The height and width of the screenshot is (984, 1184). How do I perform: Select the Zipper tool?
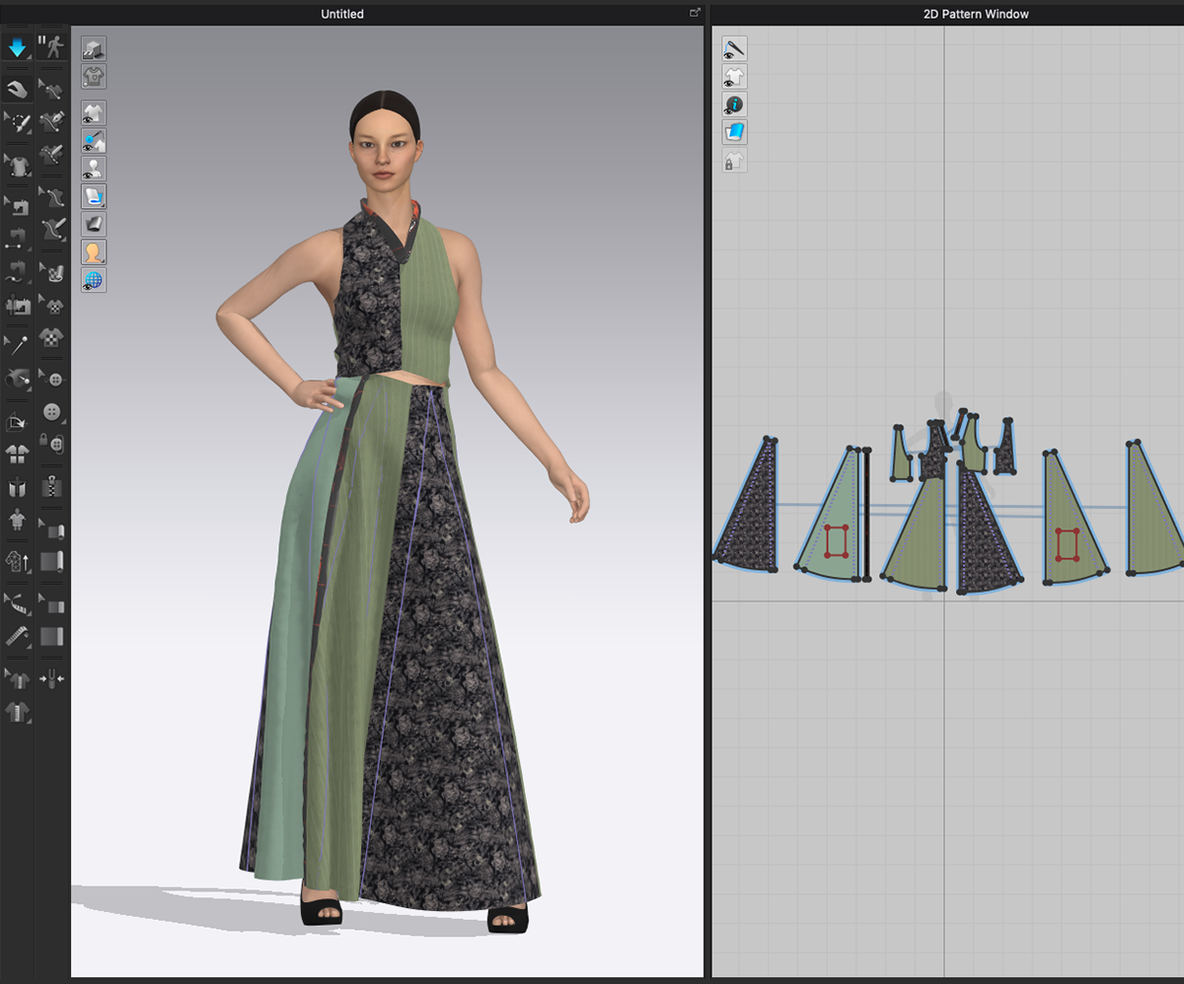point(51,487)
